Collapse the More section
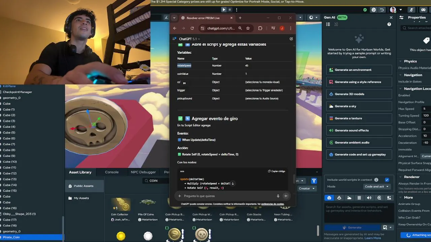The image size is (431, 242). point(400,198)
